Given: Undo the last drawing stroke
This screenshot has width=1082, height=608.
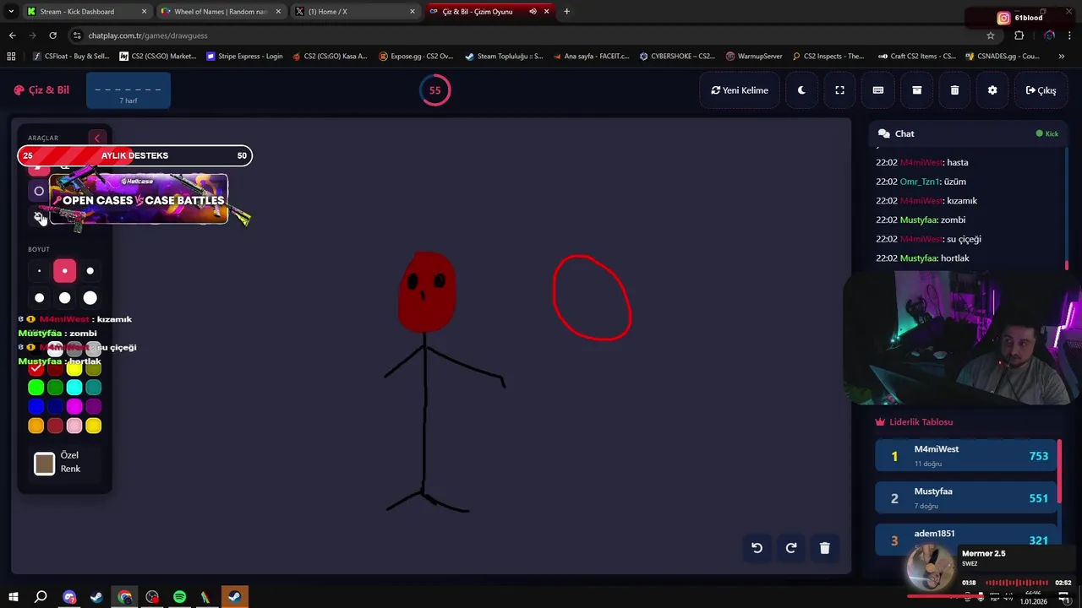Looking at the screenshot, I should coord(757,548).
